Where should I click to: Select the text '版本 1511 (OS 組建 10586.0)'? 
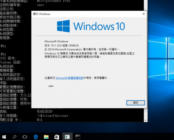coord(62,45)
